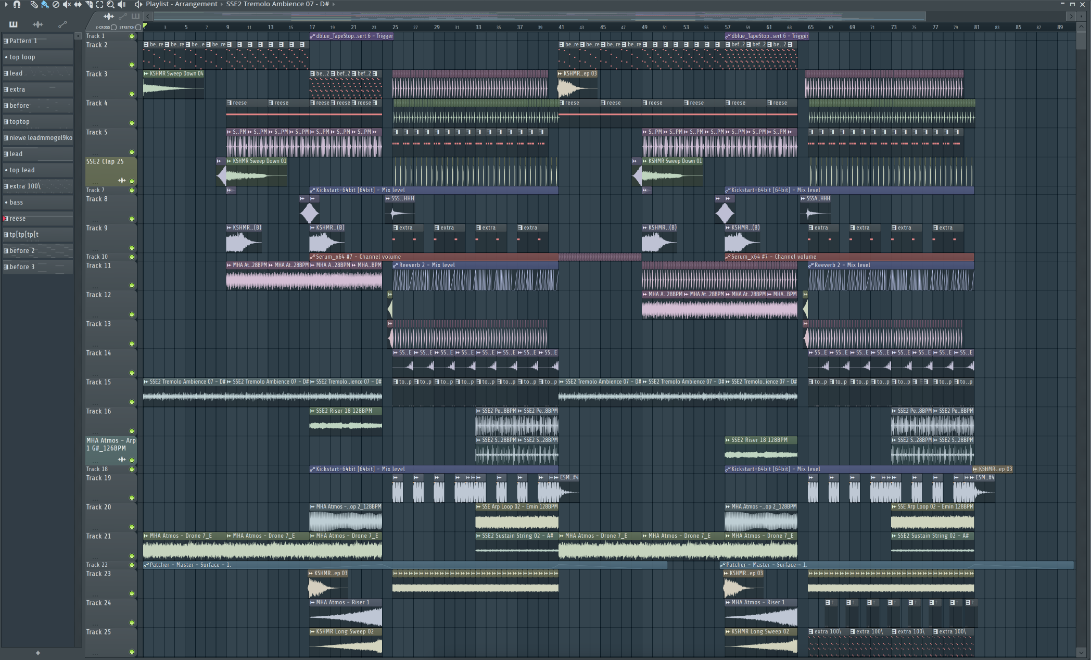Click the vertical scroll down arrow
The width and height of the screenshot is (1091, 660).
coord(1082,652)
